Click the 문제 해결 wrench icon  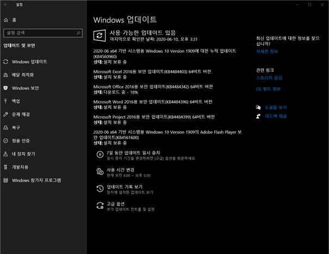[5, 114]
